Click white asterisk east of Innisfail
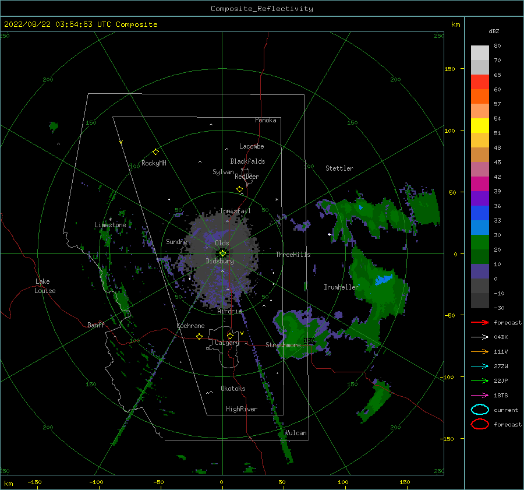This screenshot has height=490, width=524. (277, 200)
